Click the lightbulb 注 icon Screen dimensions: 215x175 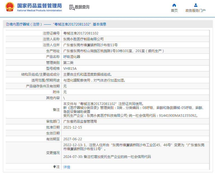pos(55,167)
